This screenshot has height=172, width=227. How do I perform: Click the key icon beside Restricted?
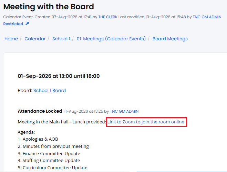point(27,23)
